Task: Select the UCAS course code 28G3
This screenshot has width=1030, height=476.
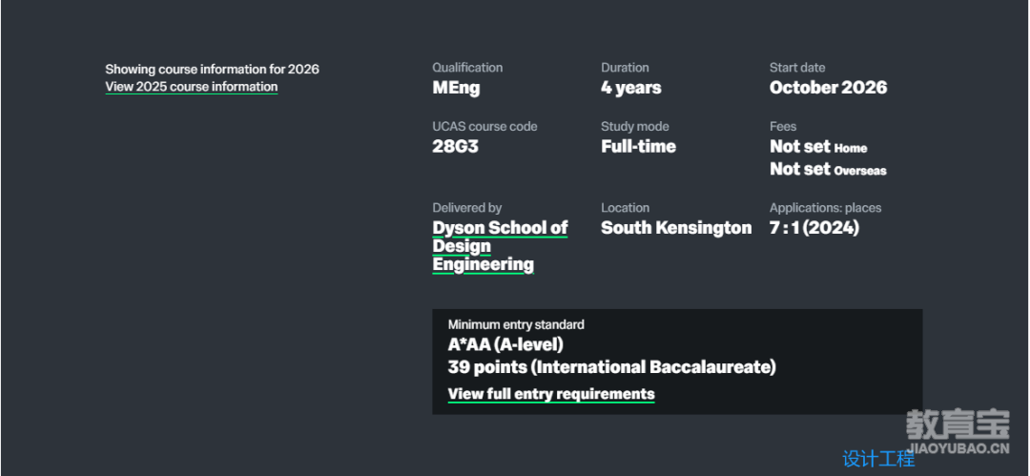Action: click(455, 147)
